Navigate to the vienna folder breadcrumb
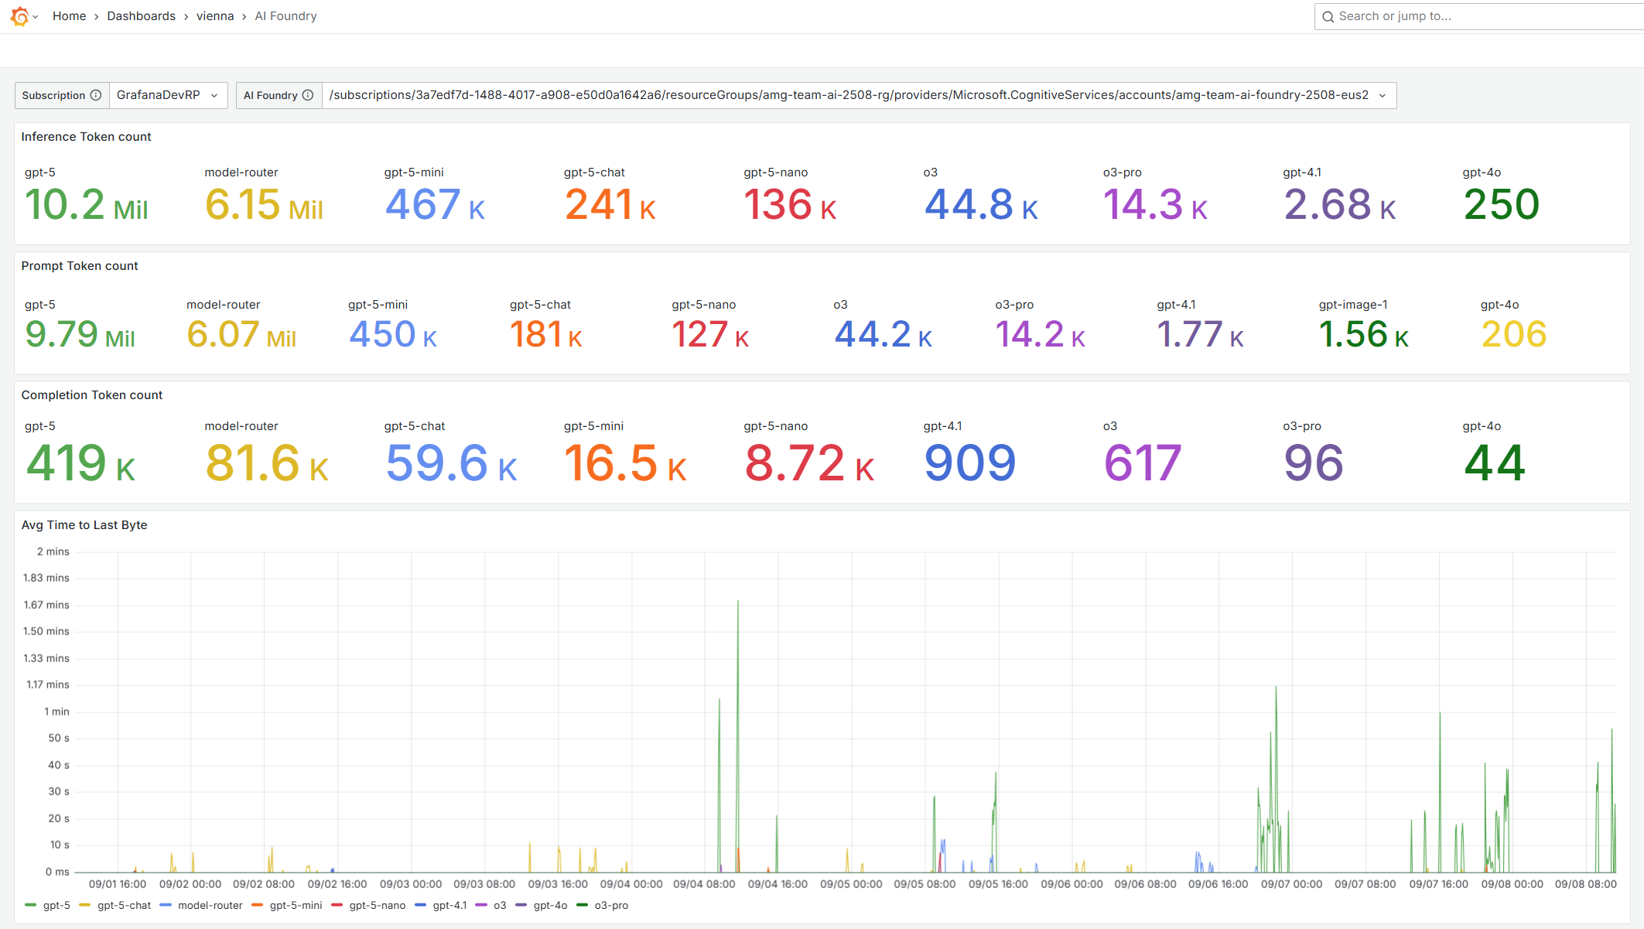 pos(215,16)
